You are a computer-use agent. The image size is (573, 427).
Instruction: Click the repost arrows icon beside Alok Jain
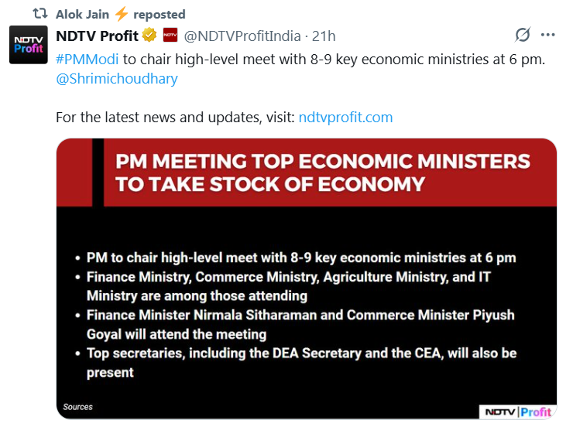[39, 14]
